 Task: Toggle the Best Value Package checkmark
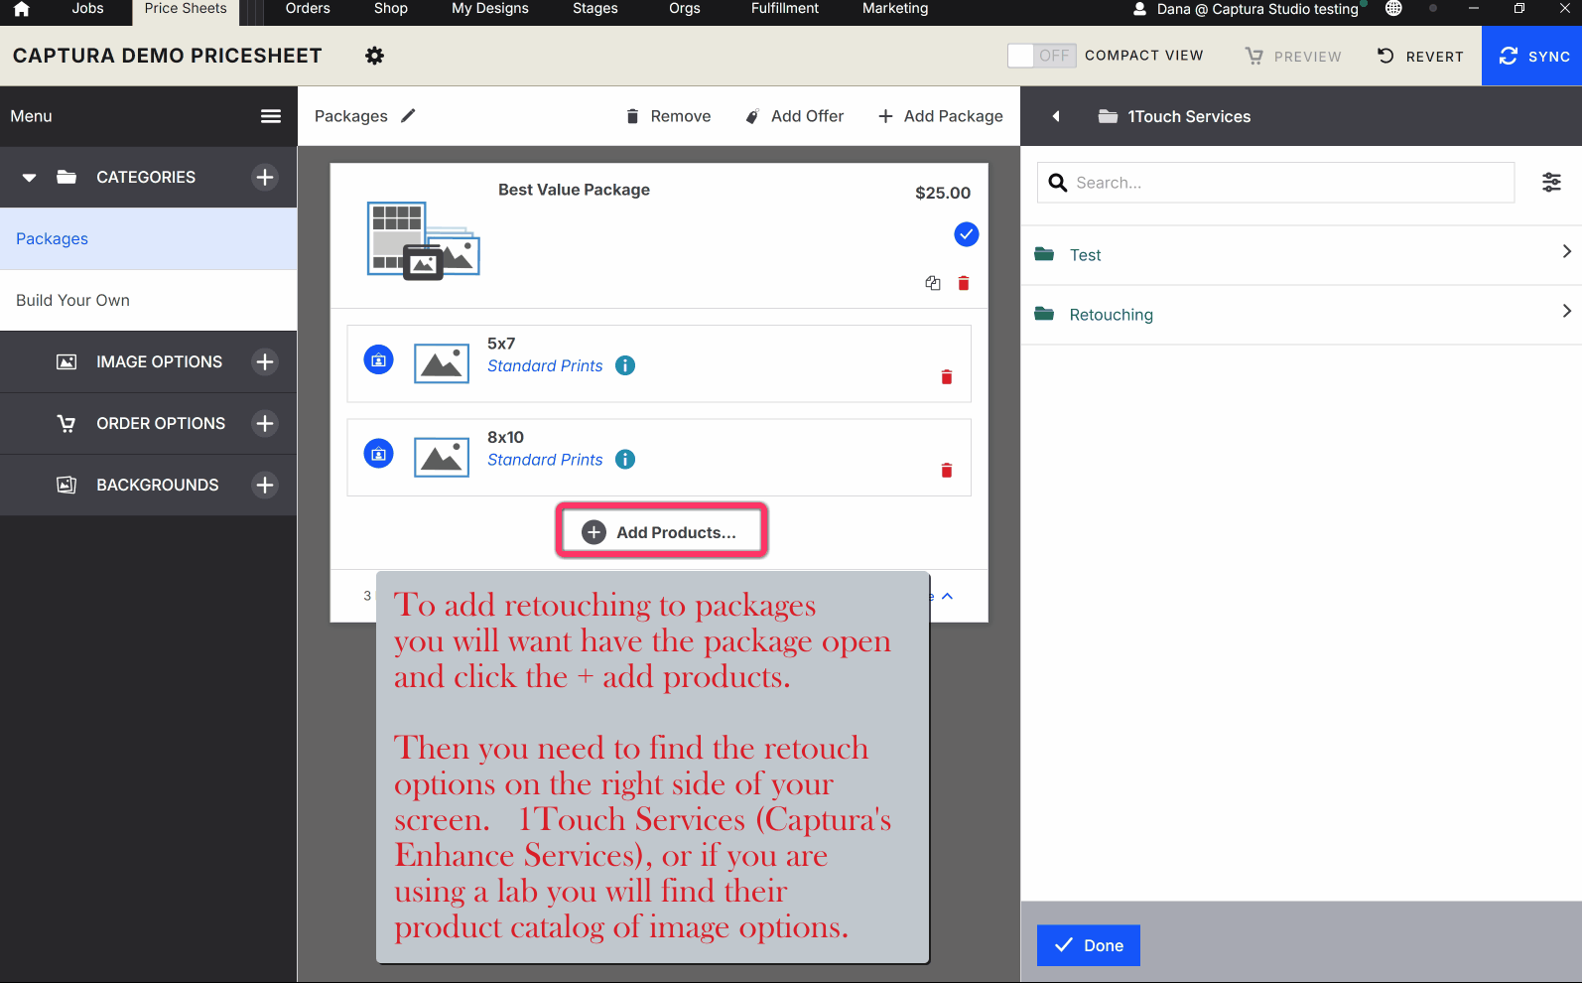(967, 234)
